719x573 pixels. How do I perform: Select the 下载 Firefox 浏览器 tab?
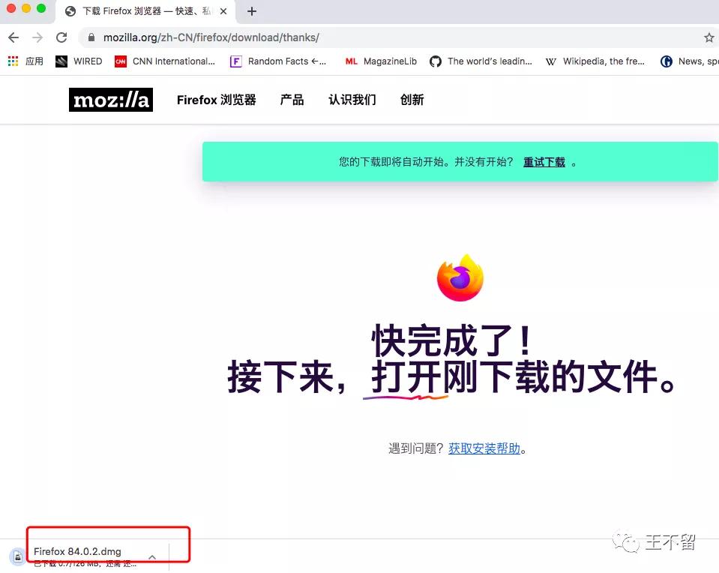pyautogui.click(x=145, y=11)
